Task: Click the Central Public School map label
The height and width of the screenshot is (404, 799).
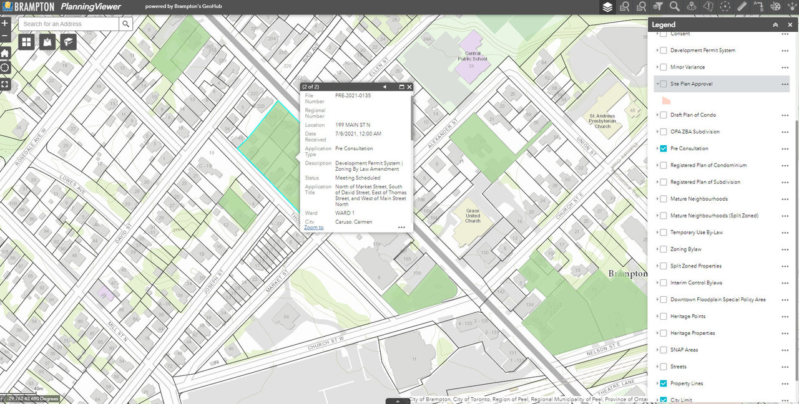Action: (x=473, y=56)
